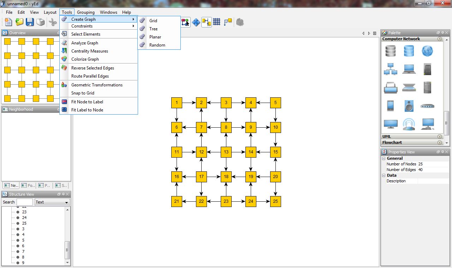The width and height of the screenshot is (452, 268).
Task: Select the laptop palette icon
Action: [409, 69]
